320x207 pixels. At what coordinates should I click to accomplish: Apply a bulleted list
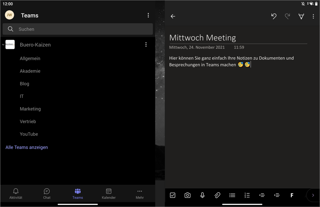click(x=232, y=195)
